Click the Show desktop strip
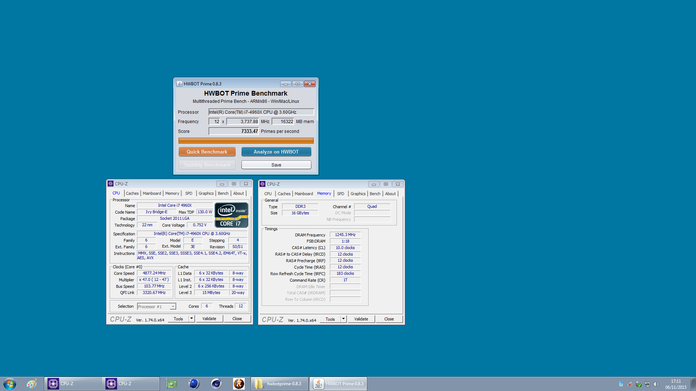The image size is (696, 391). pyautogui.click(x=693, y=384)
